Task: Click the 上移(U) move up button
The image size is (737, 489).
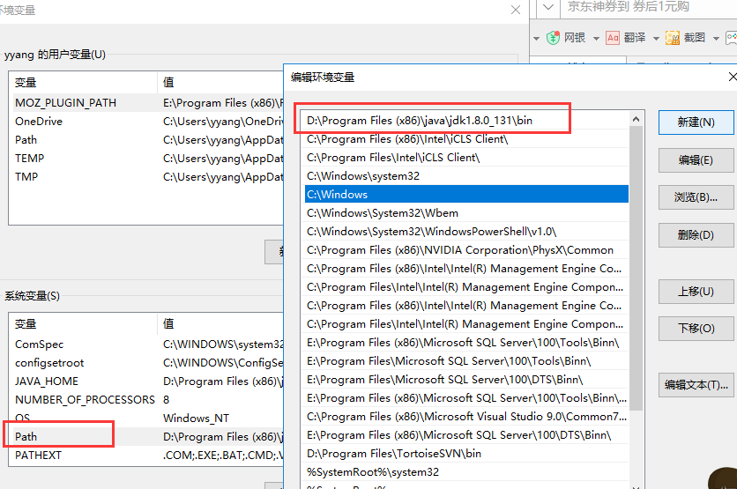Action: 696,292
